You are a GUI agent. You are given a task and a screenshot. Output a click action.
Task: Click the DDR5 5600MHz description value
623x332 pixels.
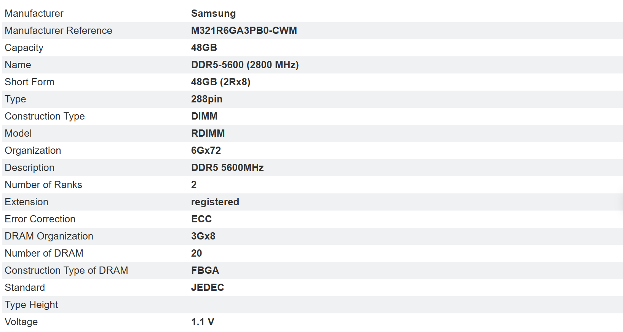227,168
